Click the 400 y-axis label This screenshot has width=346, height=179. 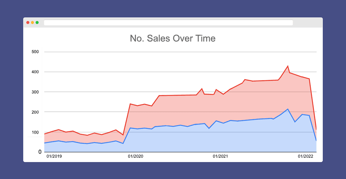pyautogui.click(x=35, y=72)
